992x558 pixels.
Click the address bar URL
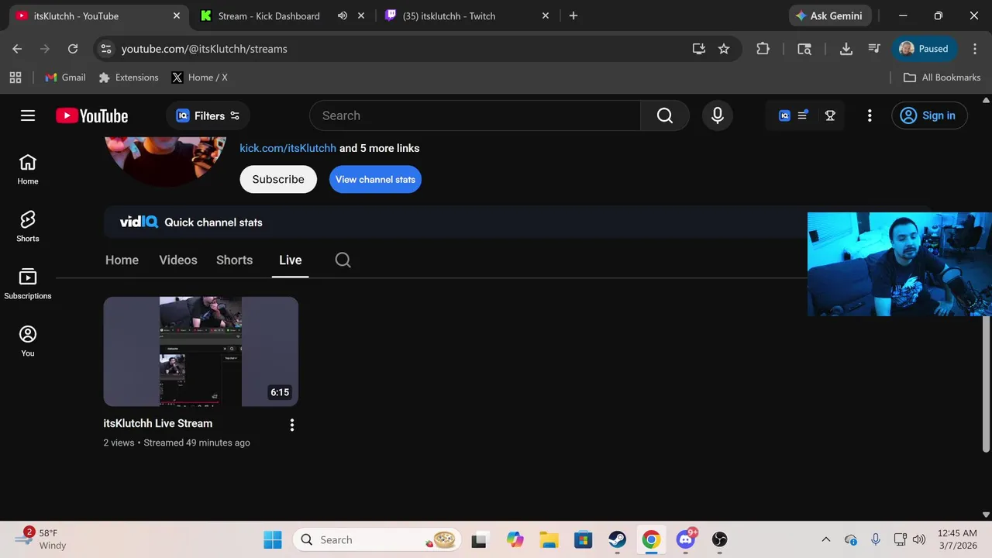pyautogui.click(x=205, y=49)
